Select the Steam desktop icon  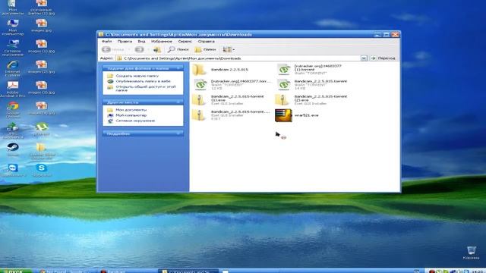coord(13,150)
